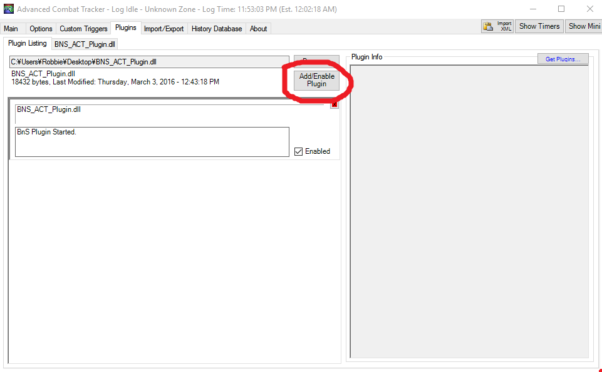Click the red X to remove BNS_ACT_Plugin

[x=334, y=104]
